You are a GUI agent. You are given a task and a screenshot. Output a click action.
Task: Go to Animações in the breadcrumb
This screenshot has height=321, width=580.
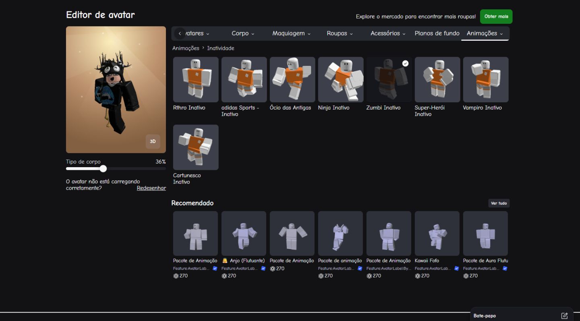pyautogui.click(x=186, y=48)
